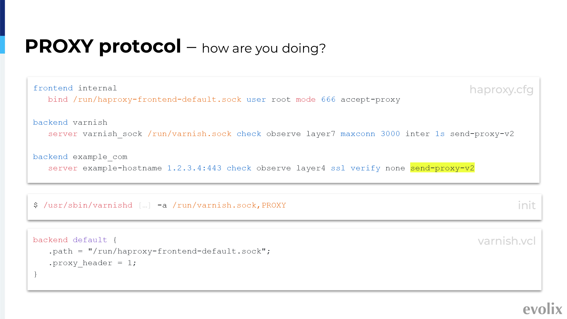Click '/run/varnish.sock,PROXY' argument
The image size is (567, 319).
click(229, 205)
